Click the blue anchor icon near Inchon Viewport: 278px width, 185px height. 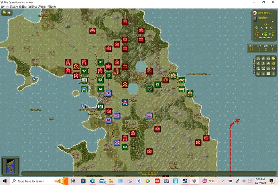tap(82, 105)
